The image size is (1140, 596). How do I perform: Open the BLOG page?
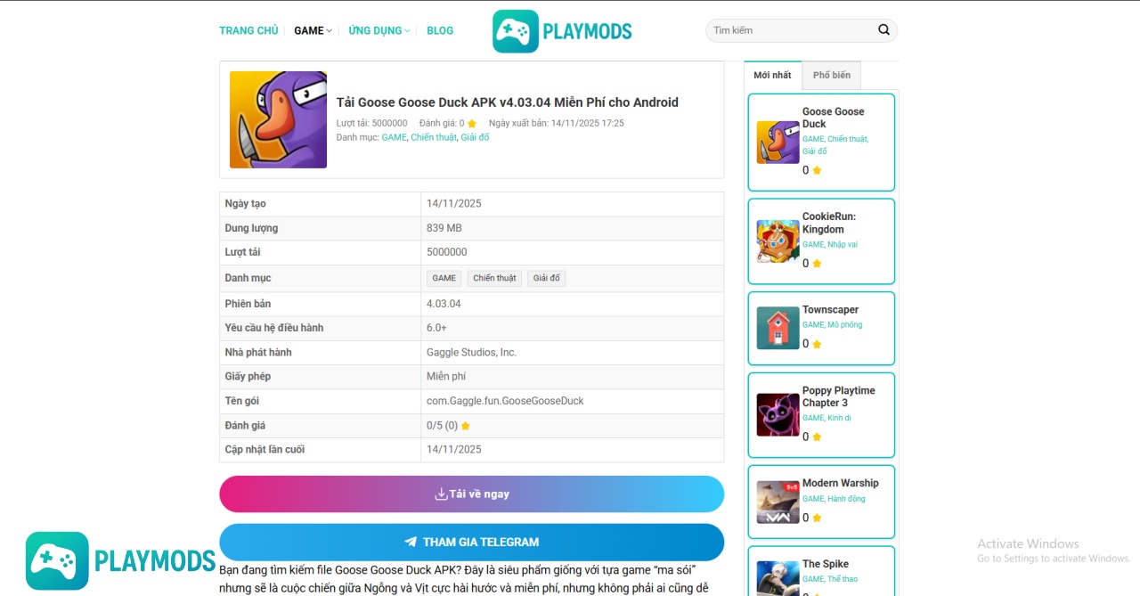(440, 30)
